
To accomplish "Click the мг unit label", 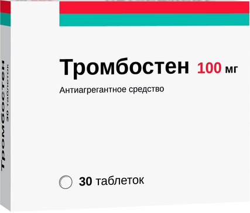I will click(231, 70).
